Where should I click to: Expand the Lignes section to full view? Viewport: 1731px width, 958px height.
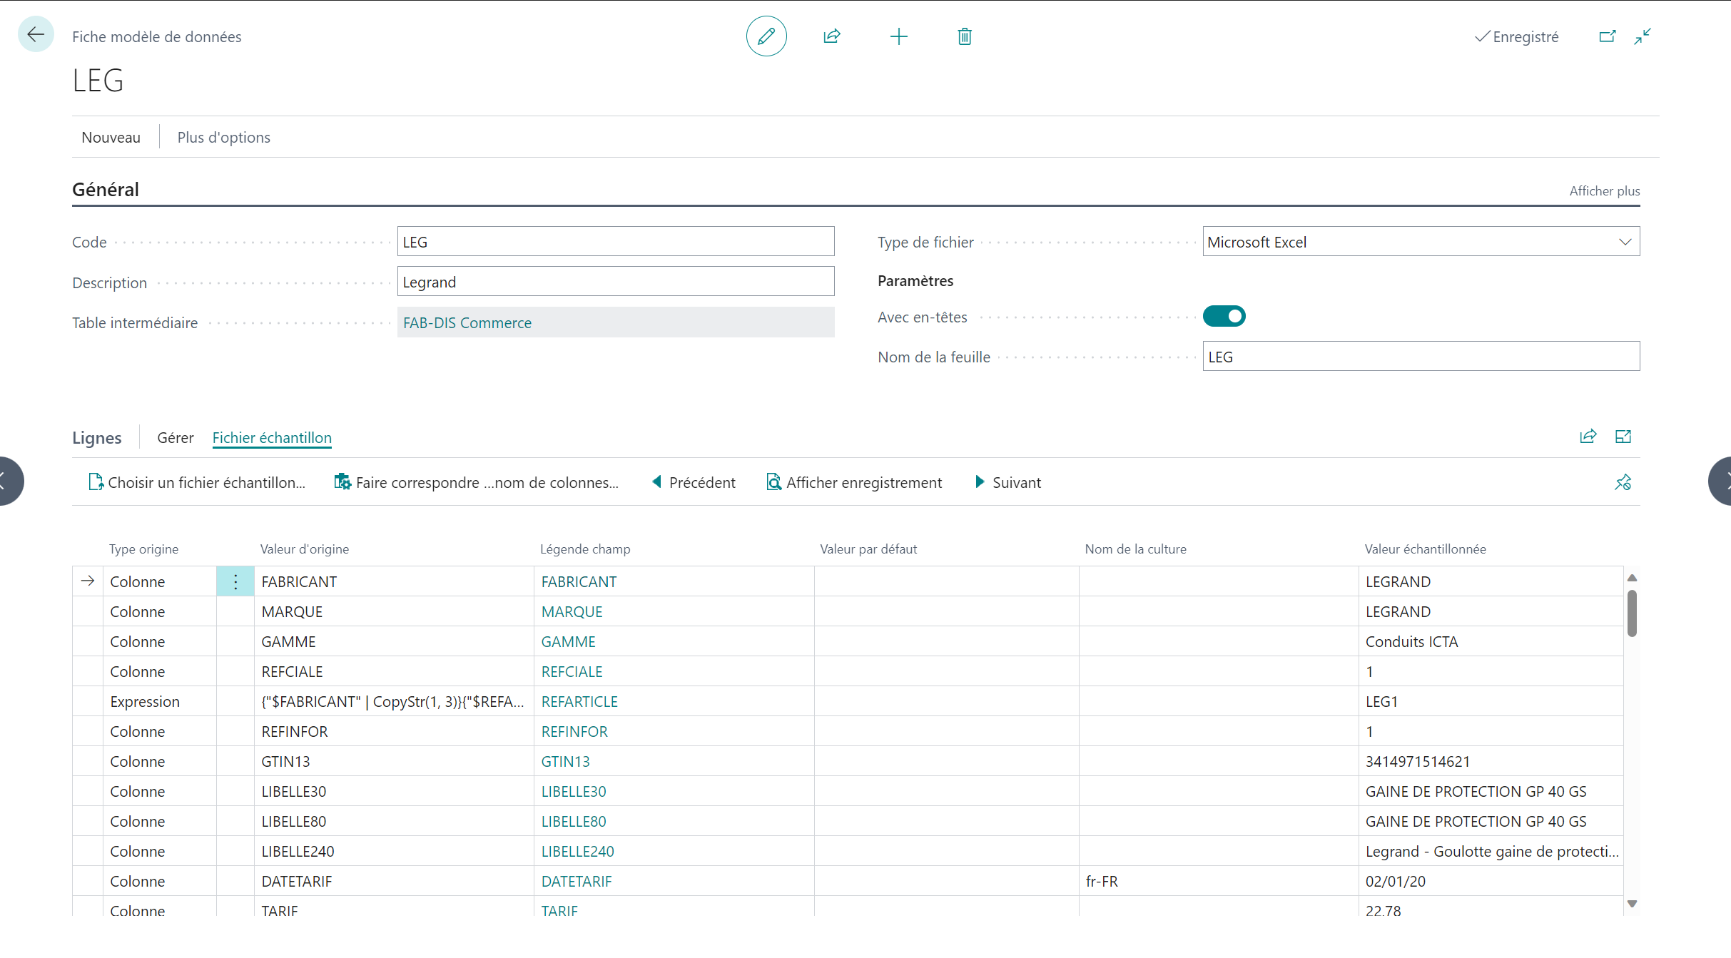coord(1623,437)
